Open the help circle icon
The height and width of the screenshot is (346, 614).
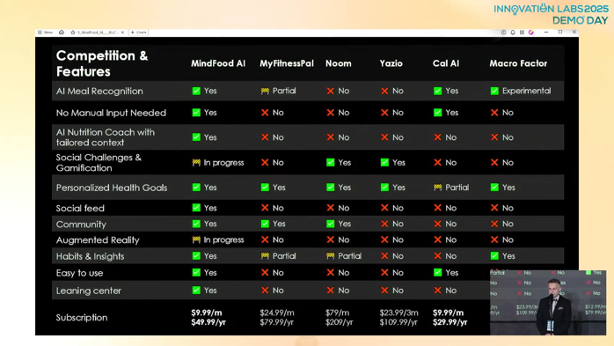[x=503, y=33]
